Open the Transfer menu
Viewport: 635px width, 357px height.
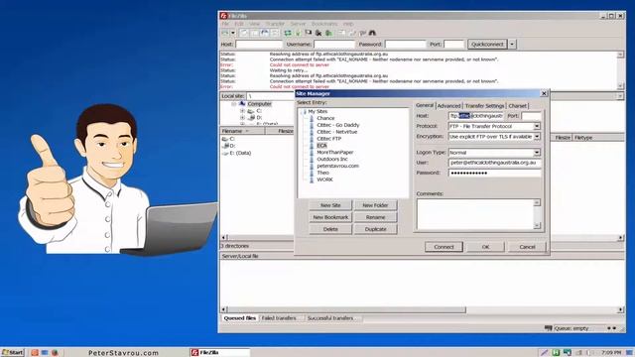coord(275,24)
